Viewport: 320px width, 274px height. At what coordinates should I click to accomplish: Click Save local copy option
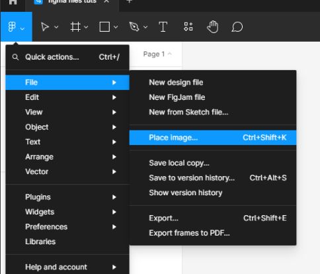pos(213,163)
